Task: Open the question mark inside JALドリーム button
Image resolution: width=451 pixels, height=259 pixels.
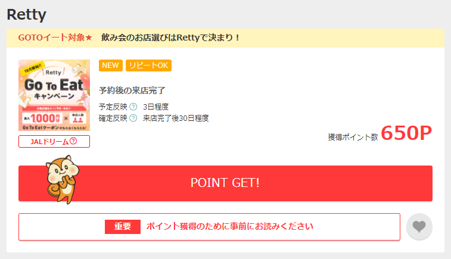Action: (73, 141)
